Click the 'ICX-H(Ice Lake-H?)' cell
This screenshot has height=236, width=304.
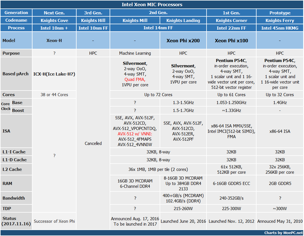pos(54,74)
